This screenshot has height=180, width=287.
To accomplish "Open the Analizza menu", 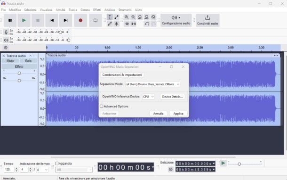I will click(110, 10).
